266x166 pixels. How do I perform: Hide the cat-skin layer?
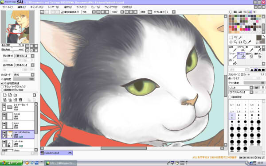[x=4, y=142]
